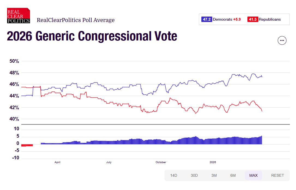Click the blue 47.2 Democrats badge

pos(207,20)
